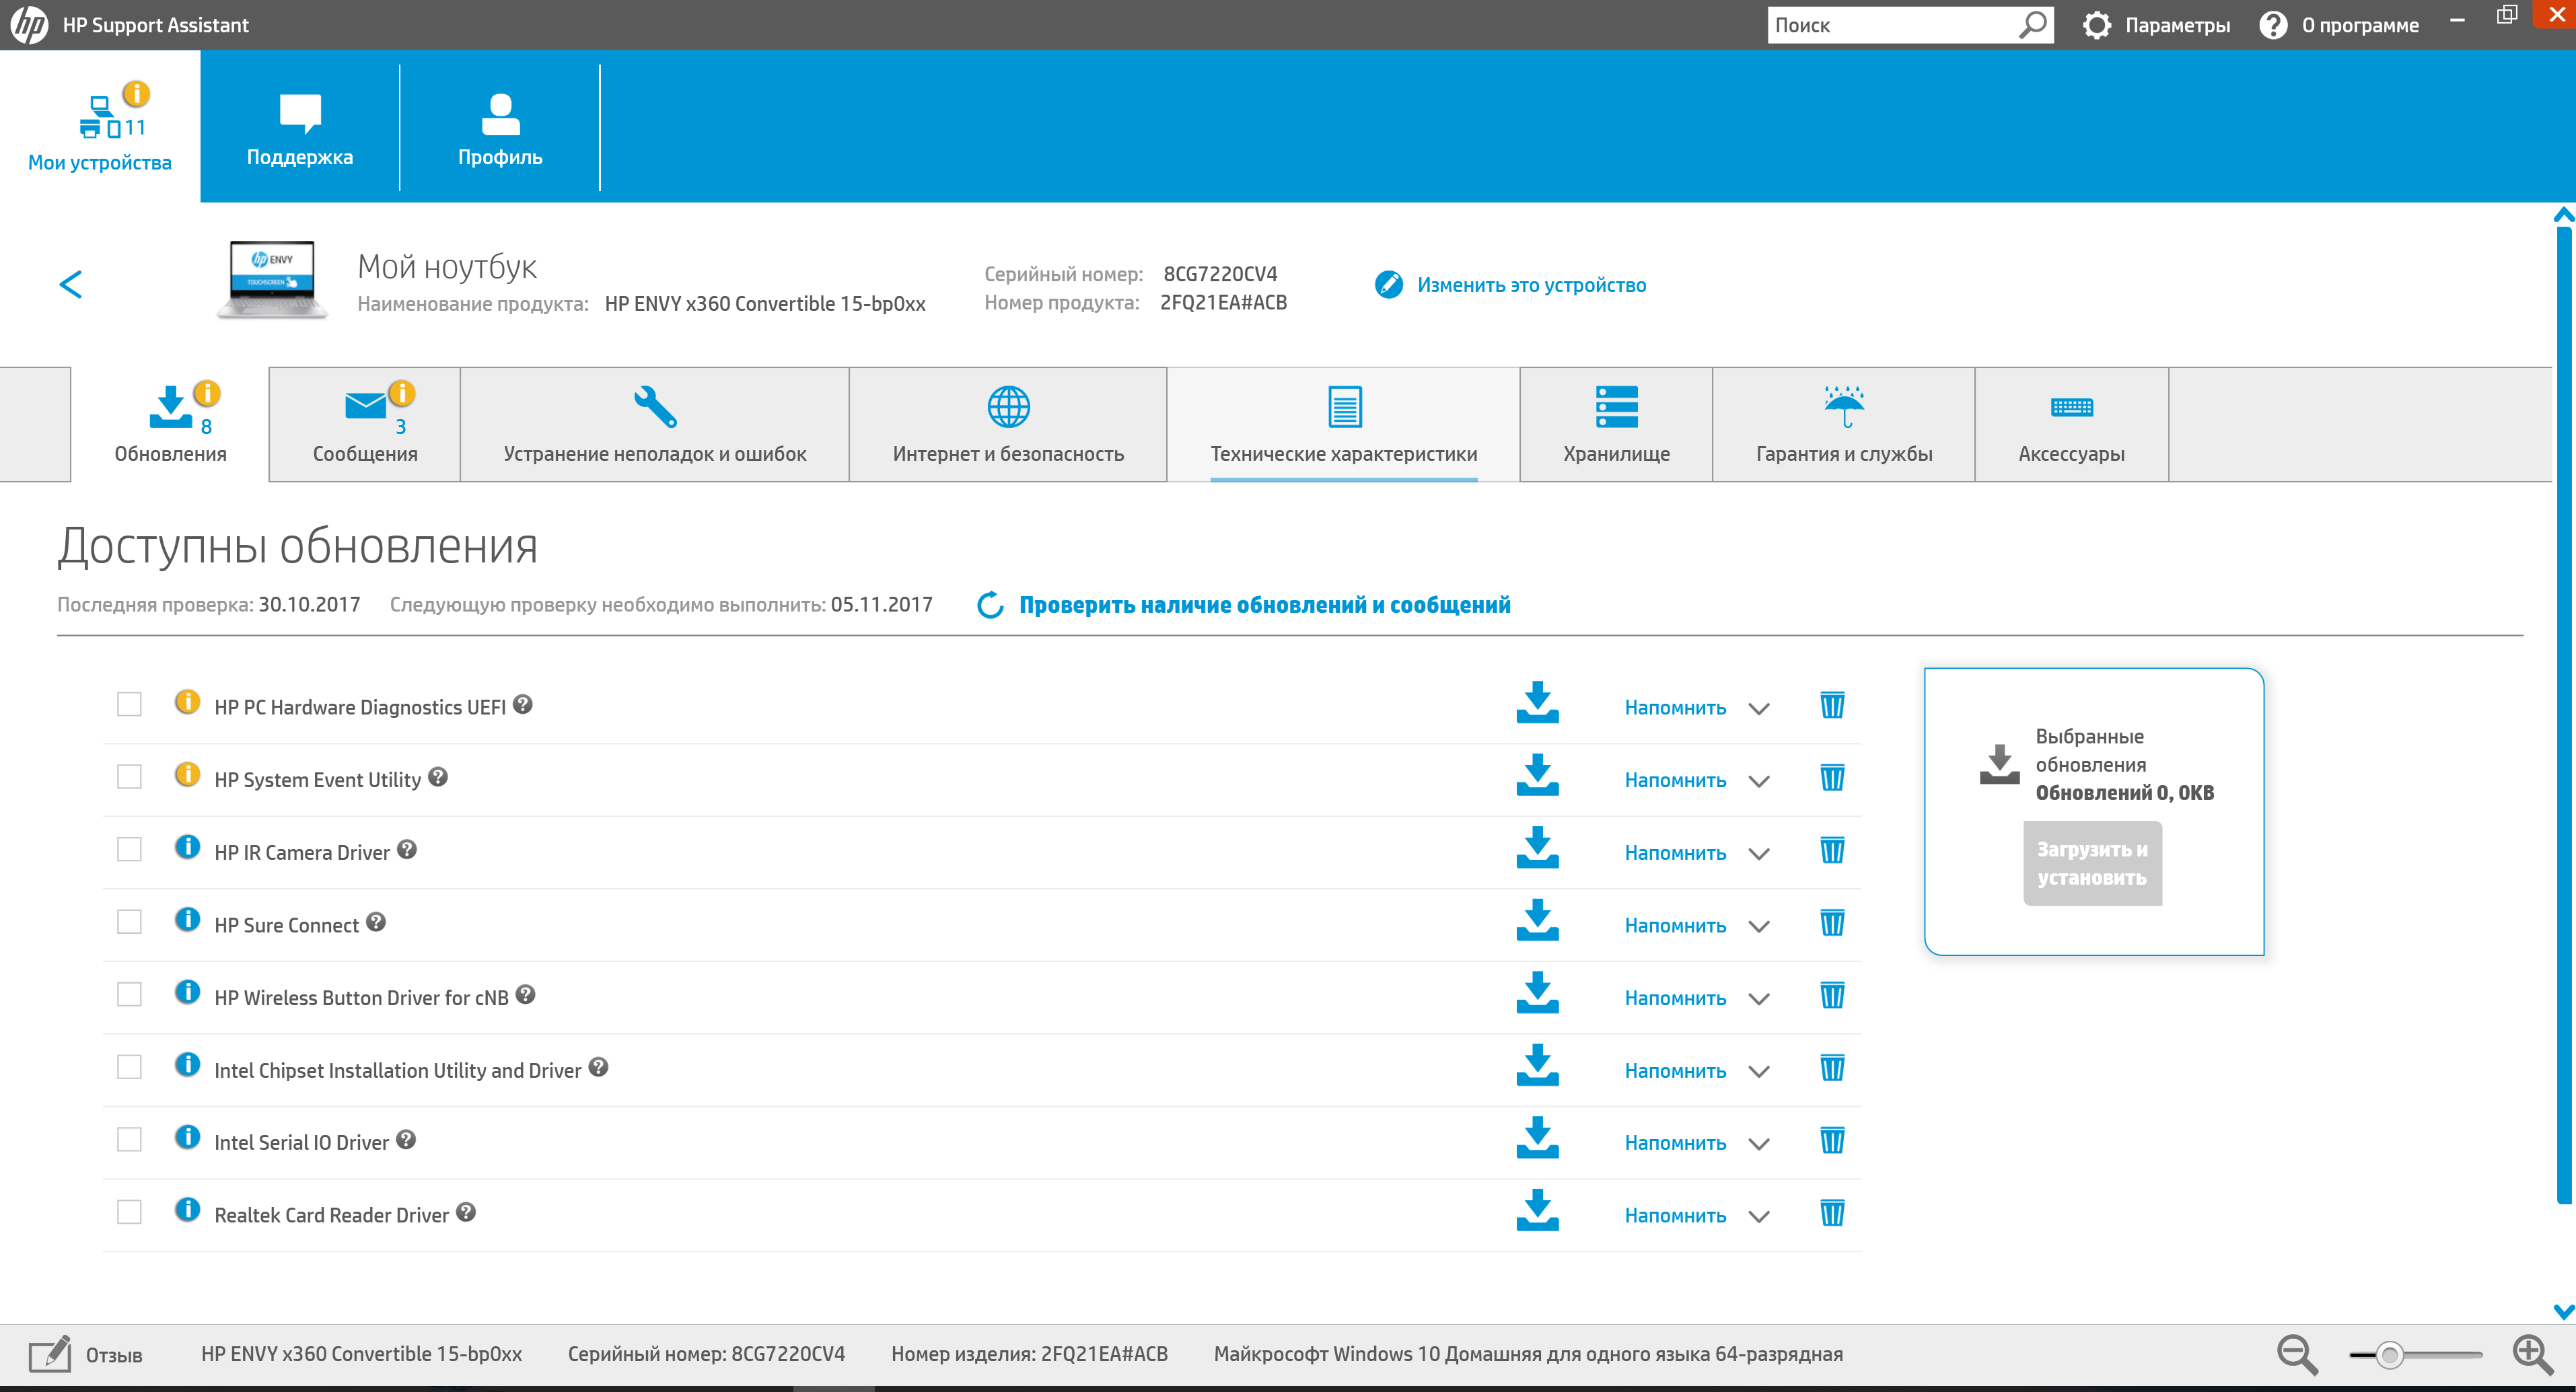Download the HP Sure Connect update
The width and height of the screenshot is (2576, 1392).
[1537, 921]
